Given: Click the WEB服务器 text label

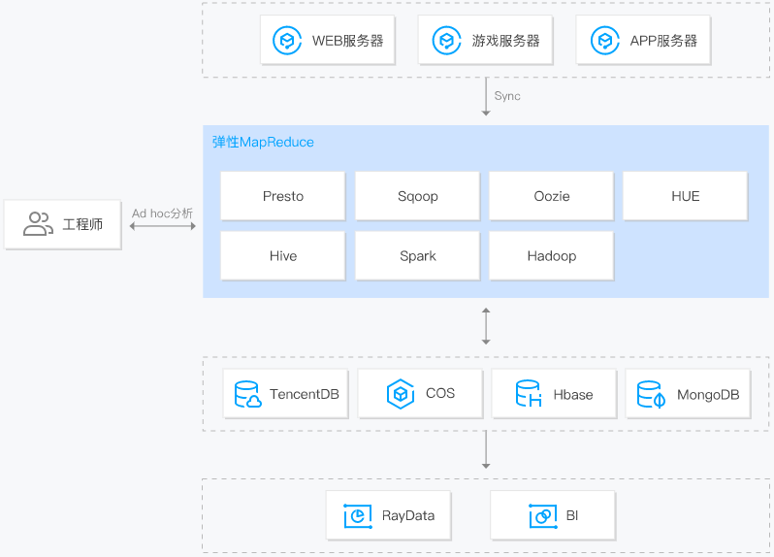Looking at the screenshot, I should point(347,41).
